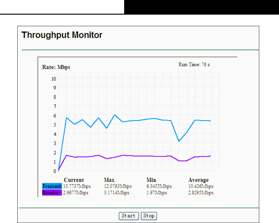The height and width of the screenshot is (223, 279).
Task: Click Transmit current value 10.7737Mbps
Action: (77, 186)
